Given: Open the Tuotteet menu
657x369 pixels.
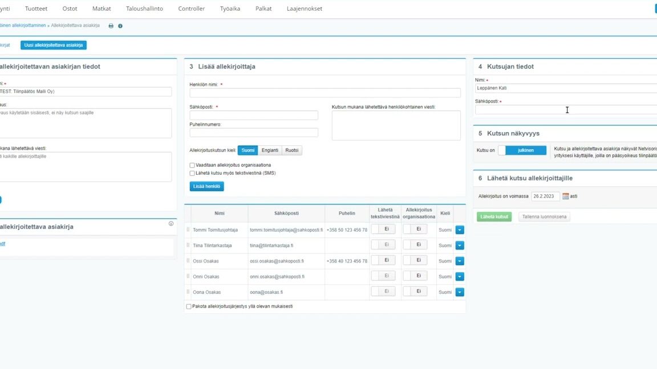Looking at the screenshot, I should 36,9.
